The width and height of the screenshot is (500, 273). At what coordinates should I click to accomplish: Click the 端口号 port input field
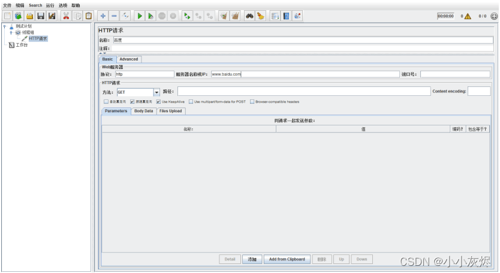[x=455, y=74]
